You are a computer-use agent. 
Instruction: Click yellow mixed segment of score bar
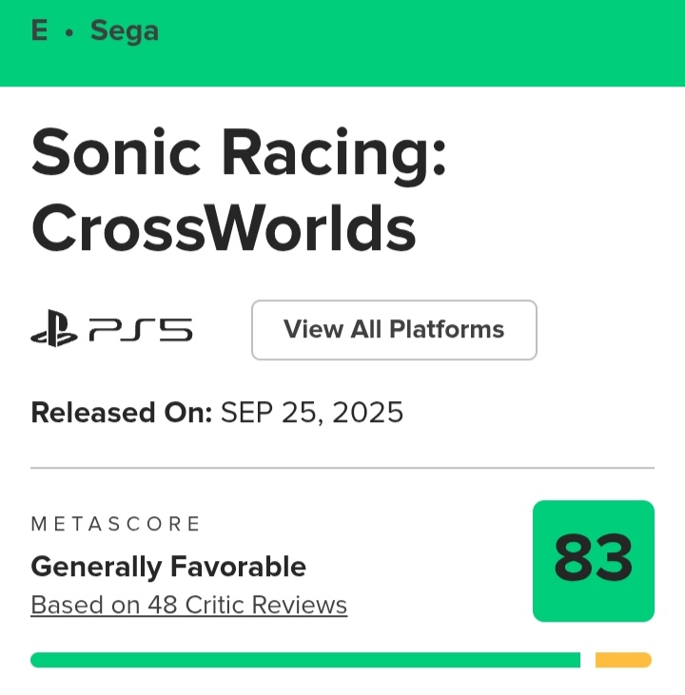[x=623, y=660]
